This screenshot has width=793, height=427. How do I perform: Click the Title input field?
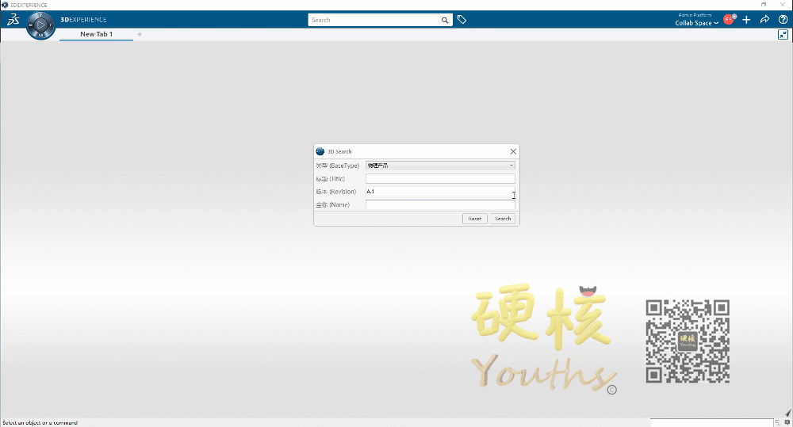(x=440, y=179)
